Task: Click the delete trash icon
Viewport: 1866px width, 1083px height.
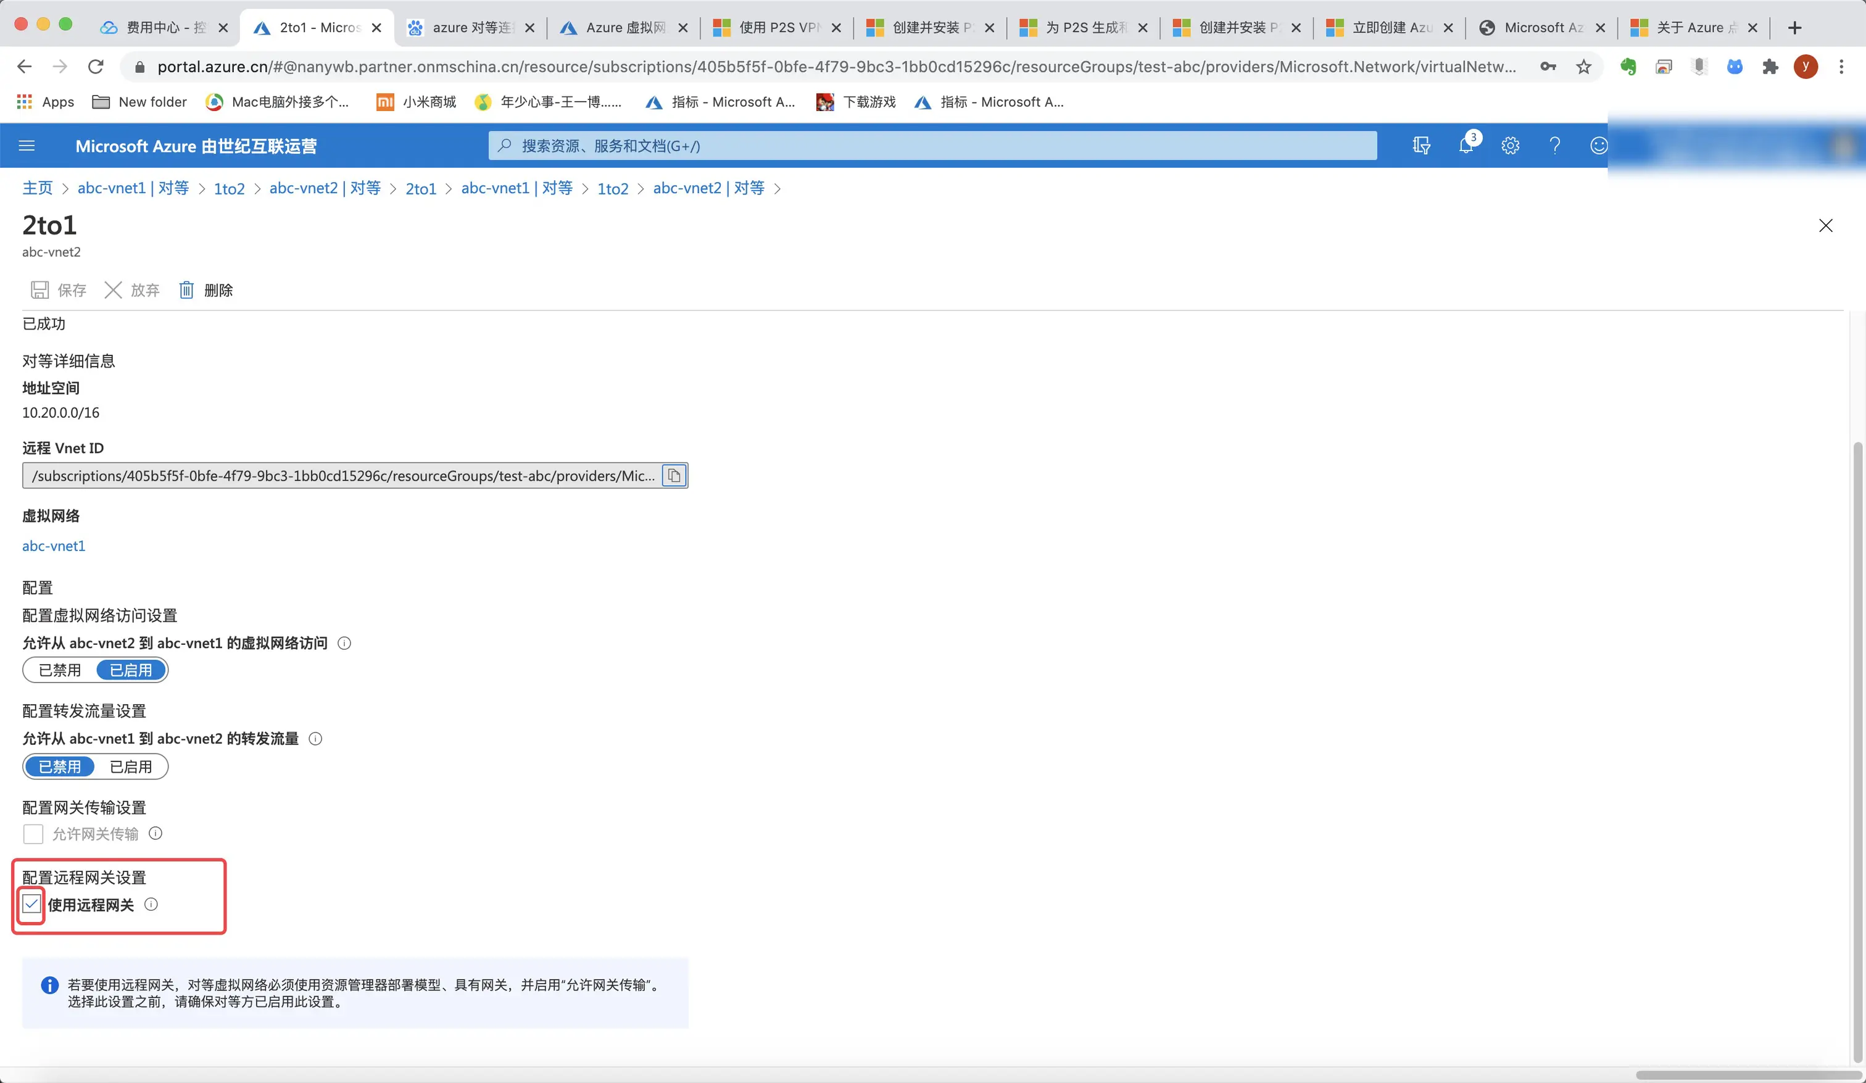Action: point(186,289)
